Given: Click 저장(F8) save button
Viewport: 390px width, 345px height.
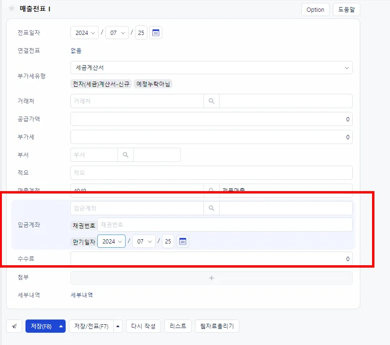Looking at the screenshot, I should [41, 326].
